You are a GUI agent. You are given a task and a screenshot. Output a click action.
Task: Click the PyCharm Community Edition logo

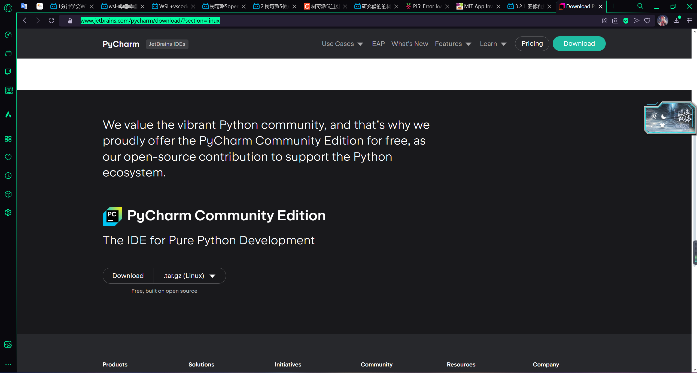coord(112,216)
